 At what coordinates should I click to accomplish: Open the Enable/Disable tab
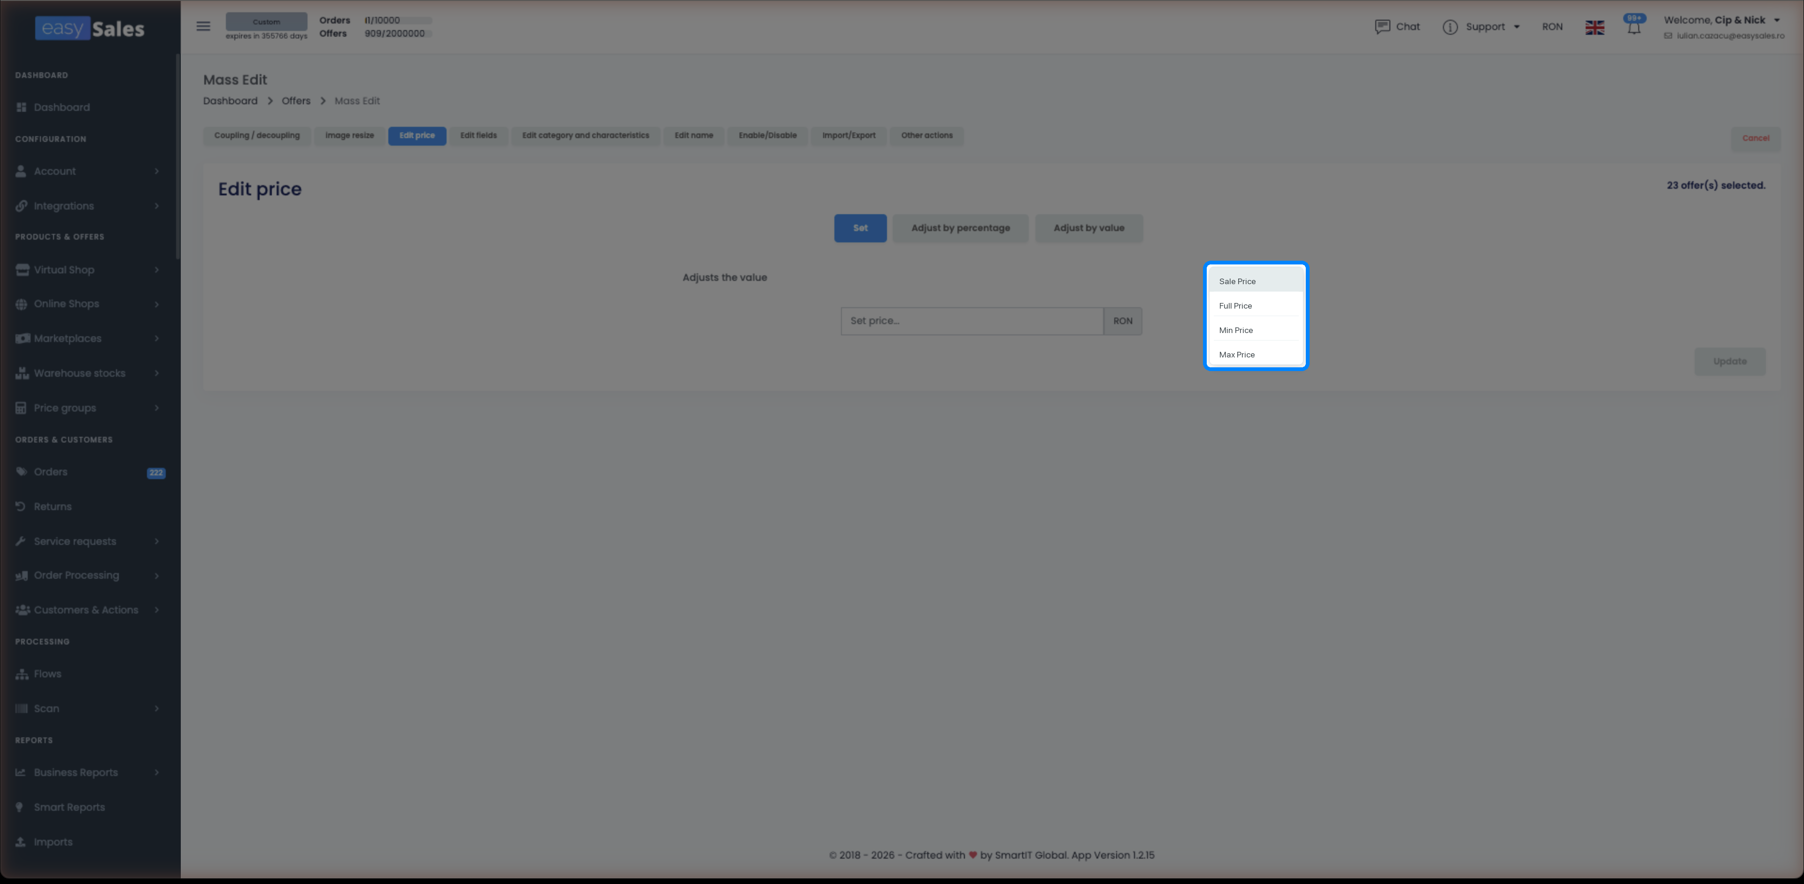[x=768, y=136]
